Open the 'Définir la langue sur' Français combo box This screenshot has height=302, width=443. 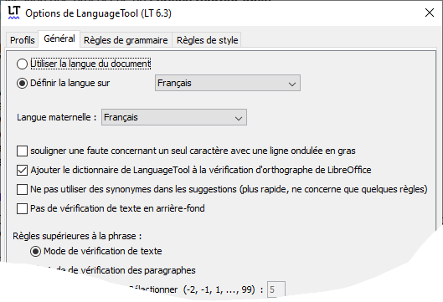point(228,83)
